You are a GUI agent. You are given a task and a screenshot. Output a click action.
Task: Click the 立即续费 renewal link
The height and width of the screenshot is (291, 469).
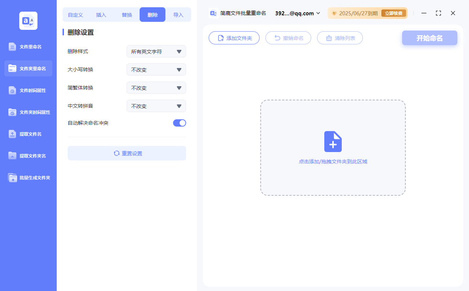pyautogui.click(x=394, y=13)
